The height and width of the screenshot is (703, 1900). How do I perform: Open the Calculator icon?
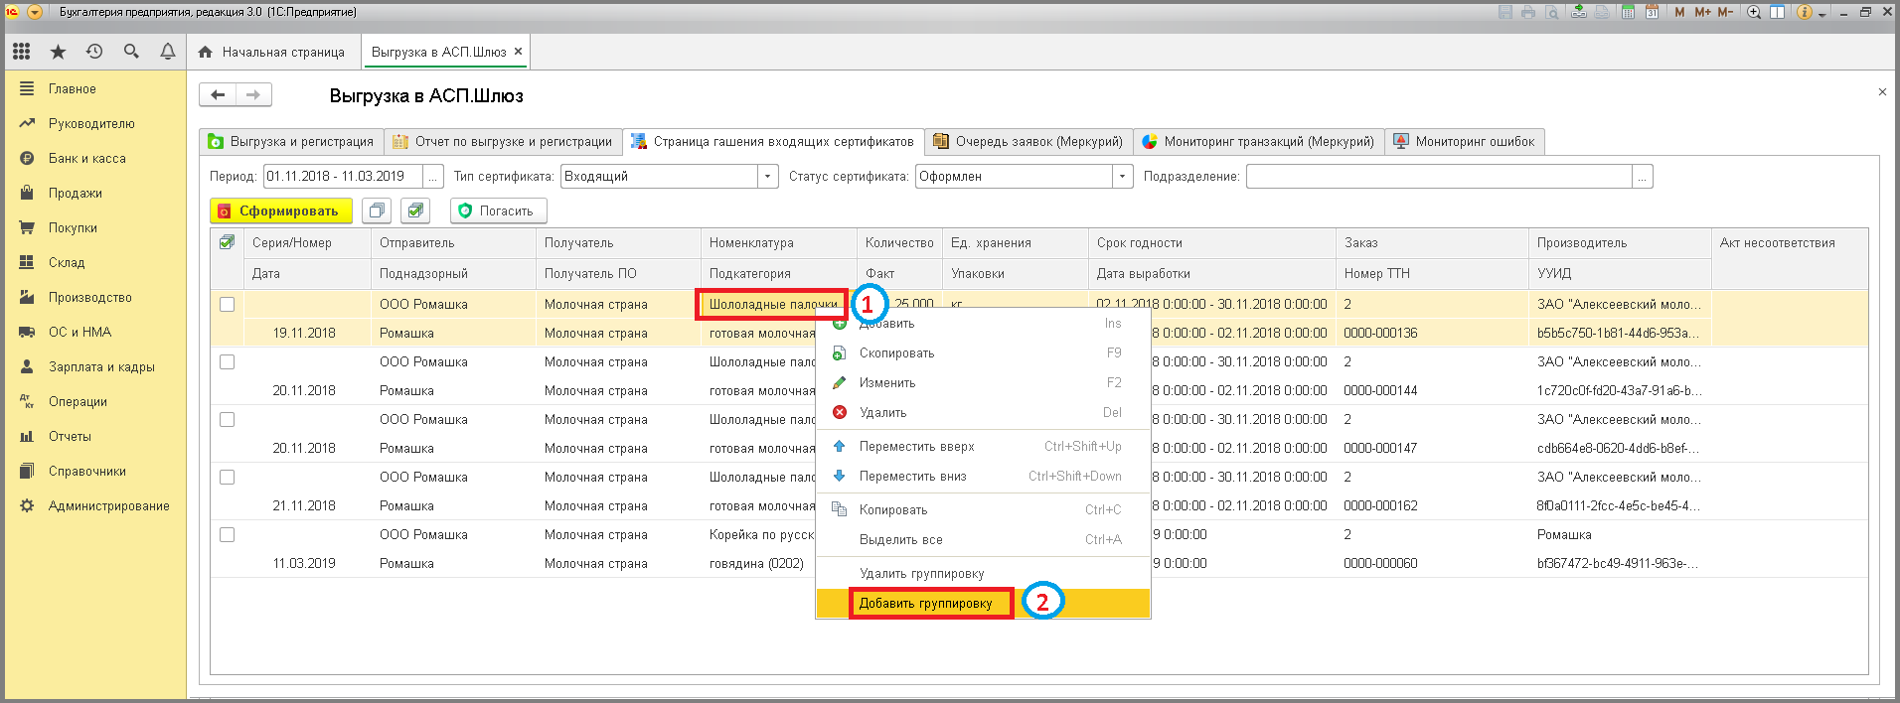1628,12
